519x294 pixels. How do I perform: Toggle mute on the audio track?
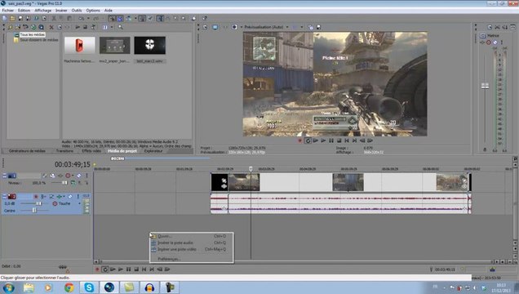click(70, 196)
